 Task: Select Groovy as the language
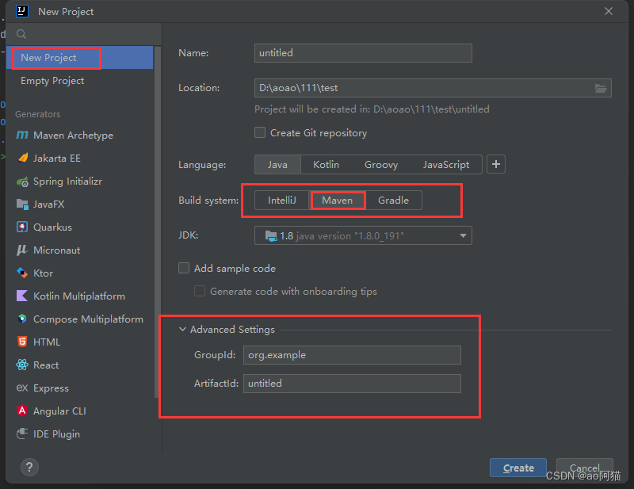click(381, 165)
